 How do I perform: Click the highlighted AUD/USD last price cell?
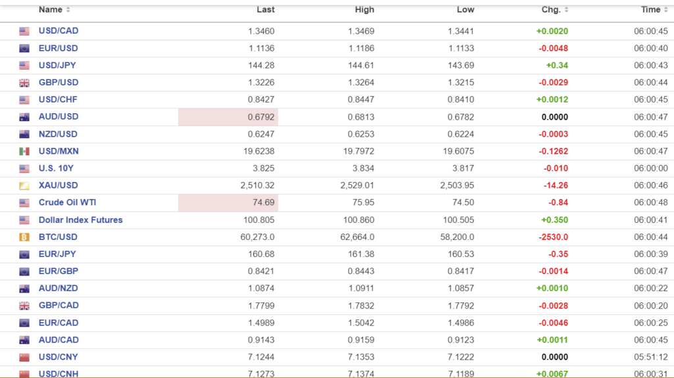228,117
